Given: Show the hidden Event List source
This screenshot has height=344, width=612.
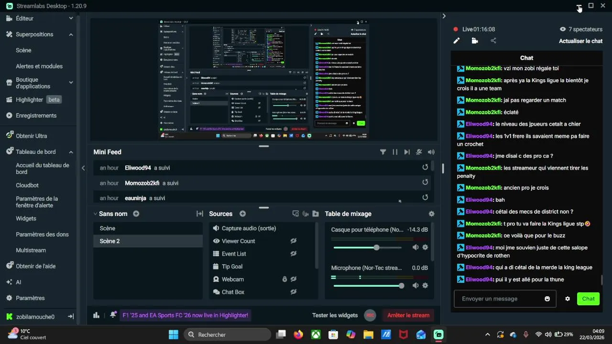Looking at the screenshot, I should click(294, 254).
